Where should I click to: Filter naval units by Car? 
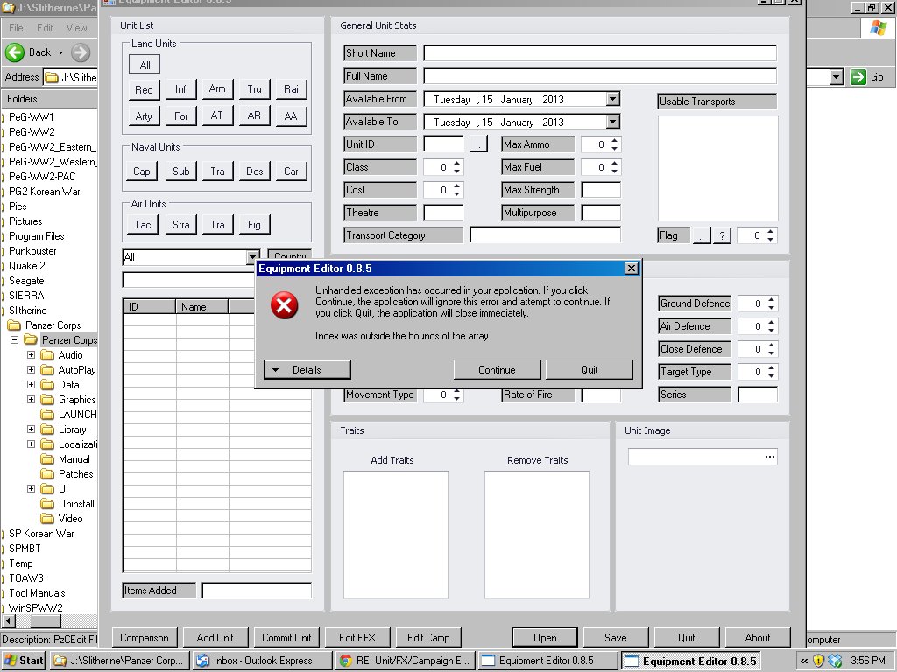click(291, 171)
